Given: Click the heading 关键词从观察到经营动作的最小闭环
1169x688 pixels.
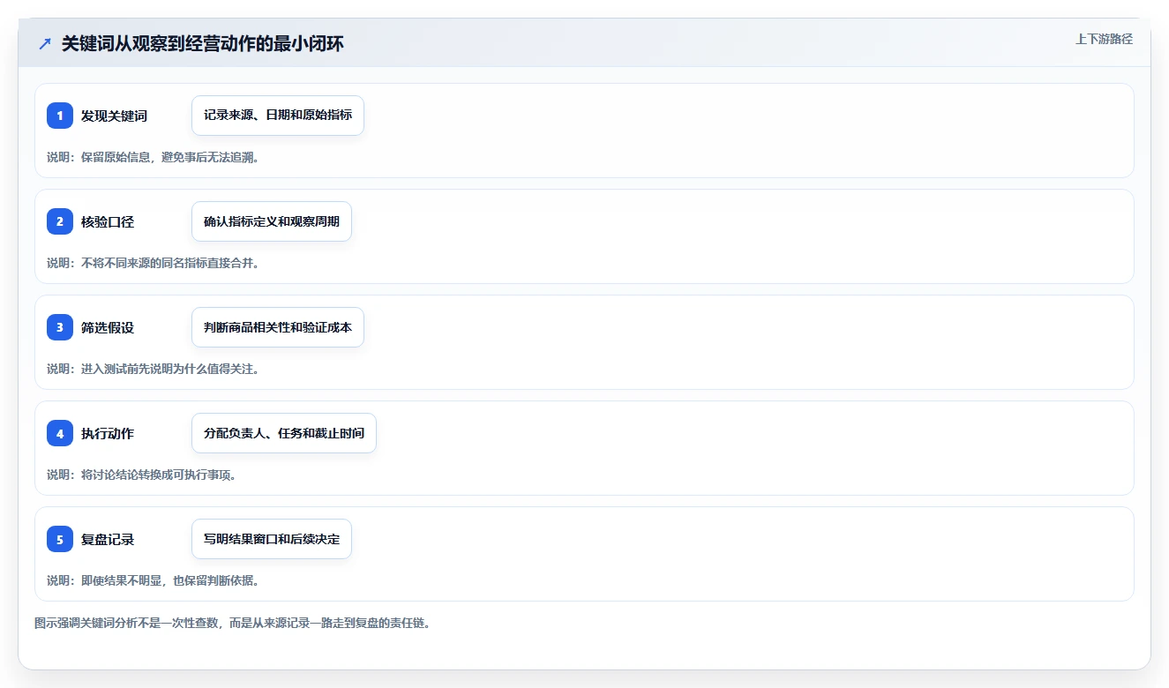Looking at the screenshot, I should 202,44.
